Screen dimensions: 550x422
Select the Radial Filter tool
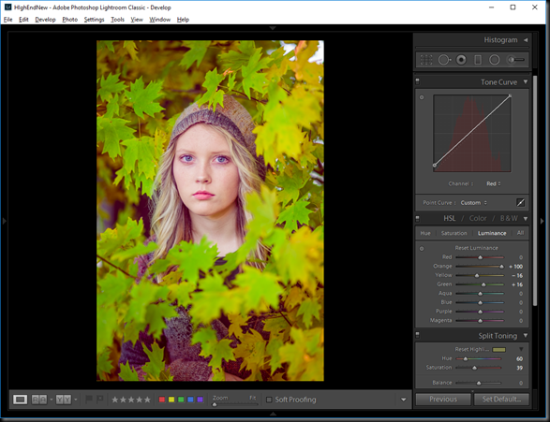(x=494, y=60)
